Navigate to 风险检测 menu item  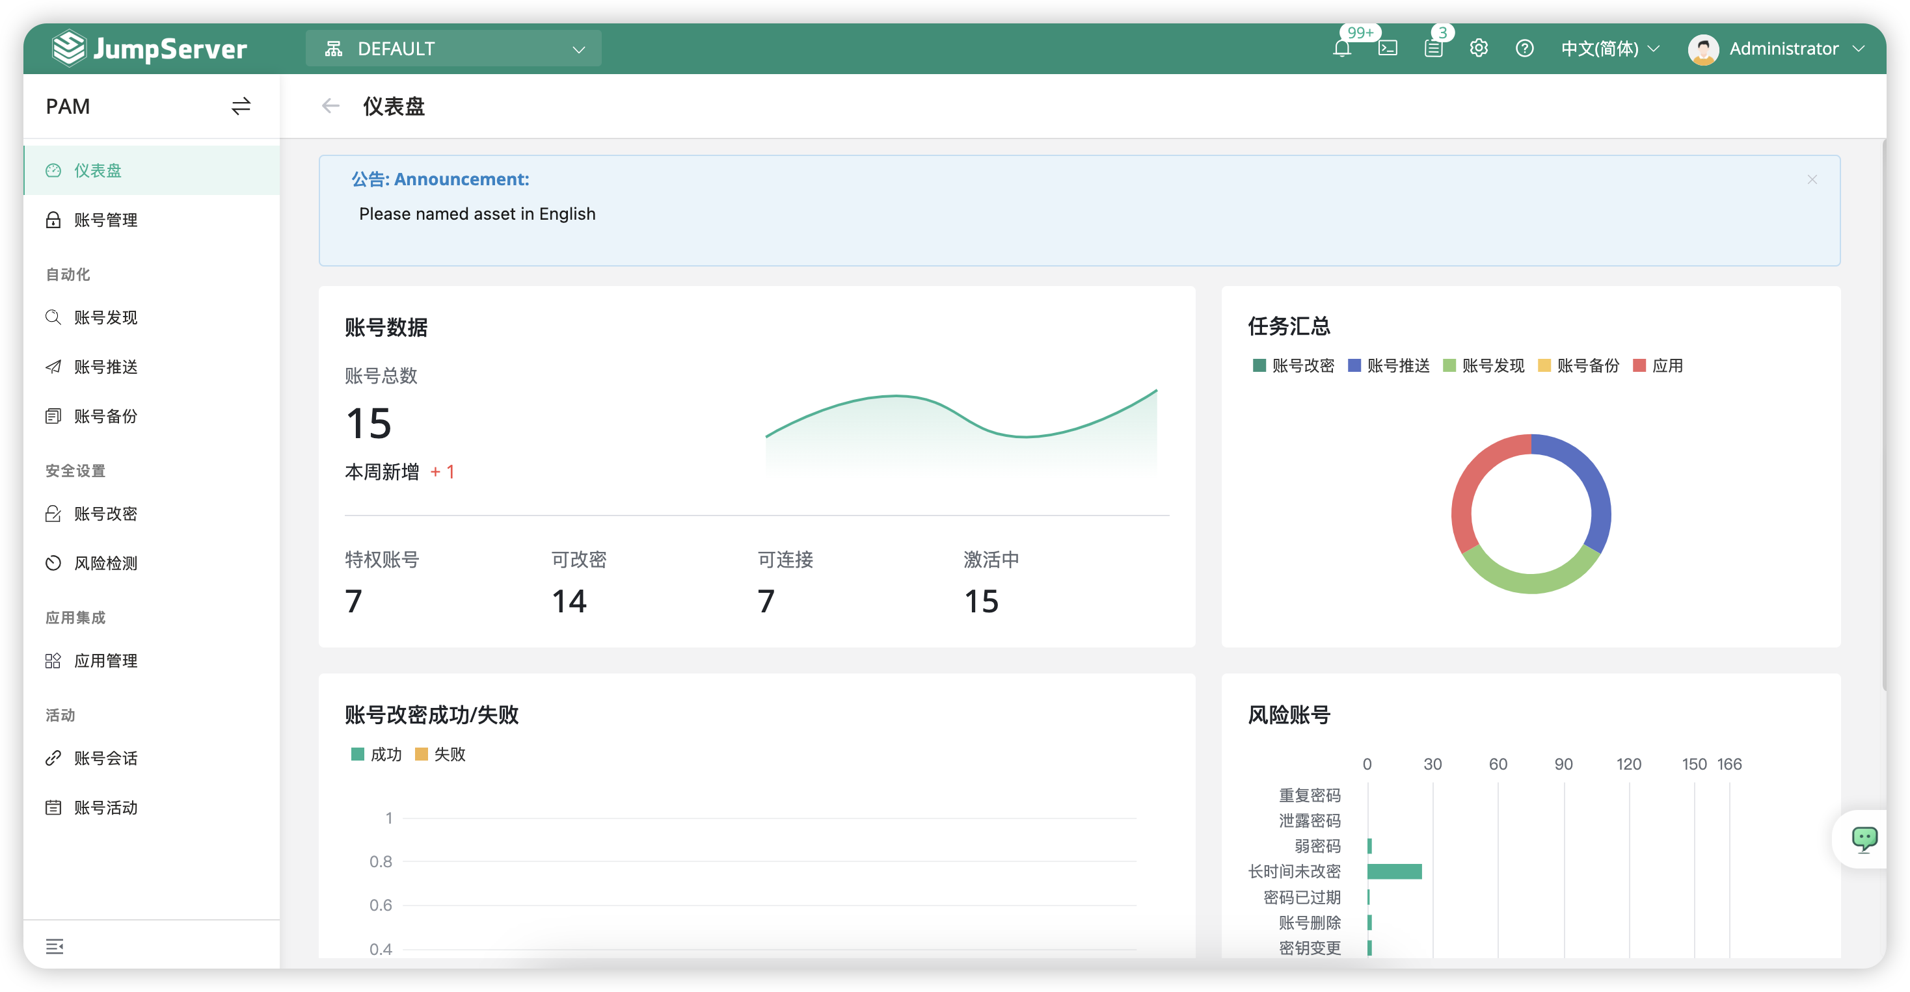coord(106,563)
